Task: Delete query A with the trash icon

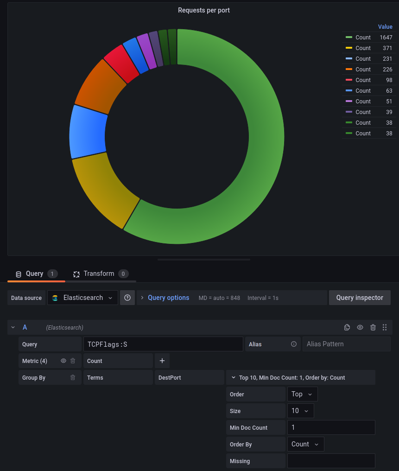Action: point(373,327)
